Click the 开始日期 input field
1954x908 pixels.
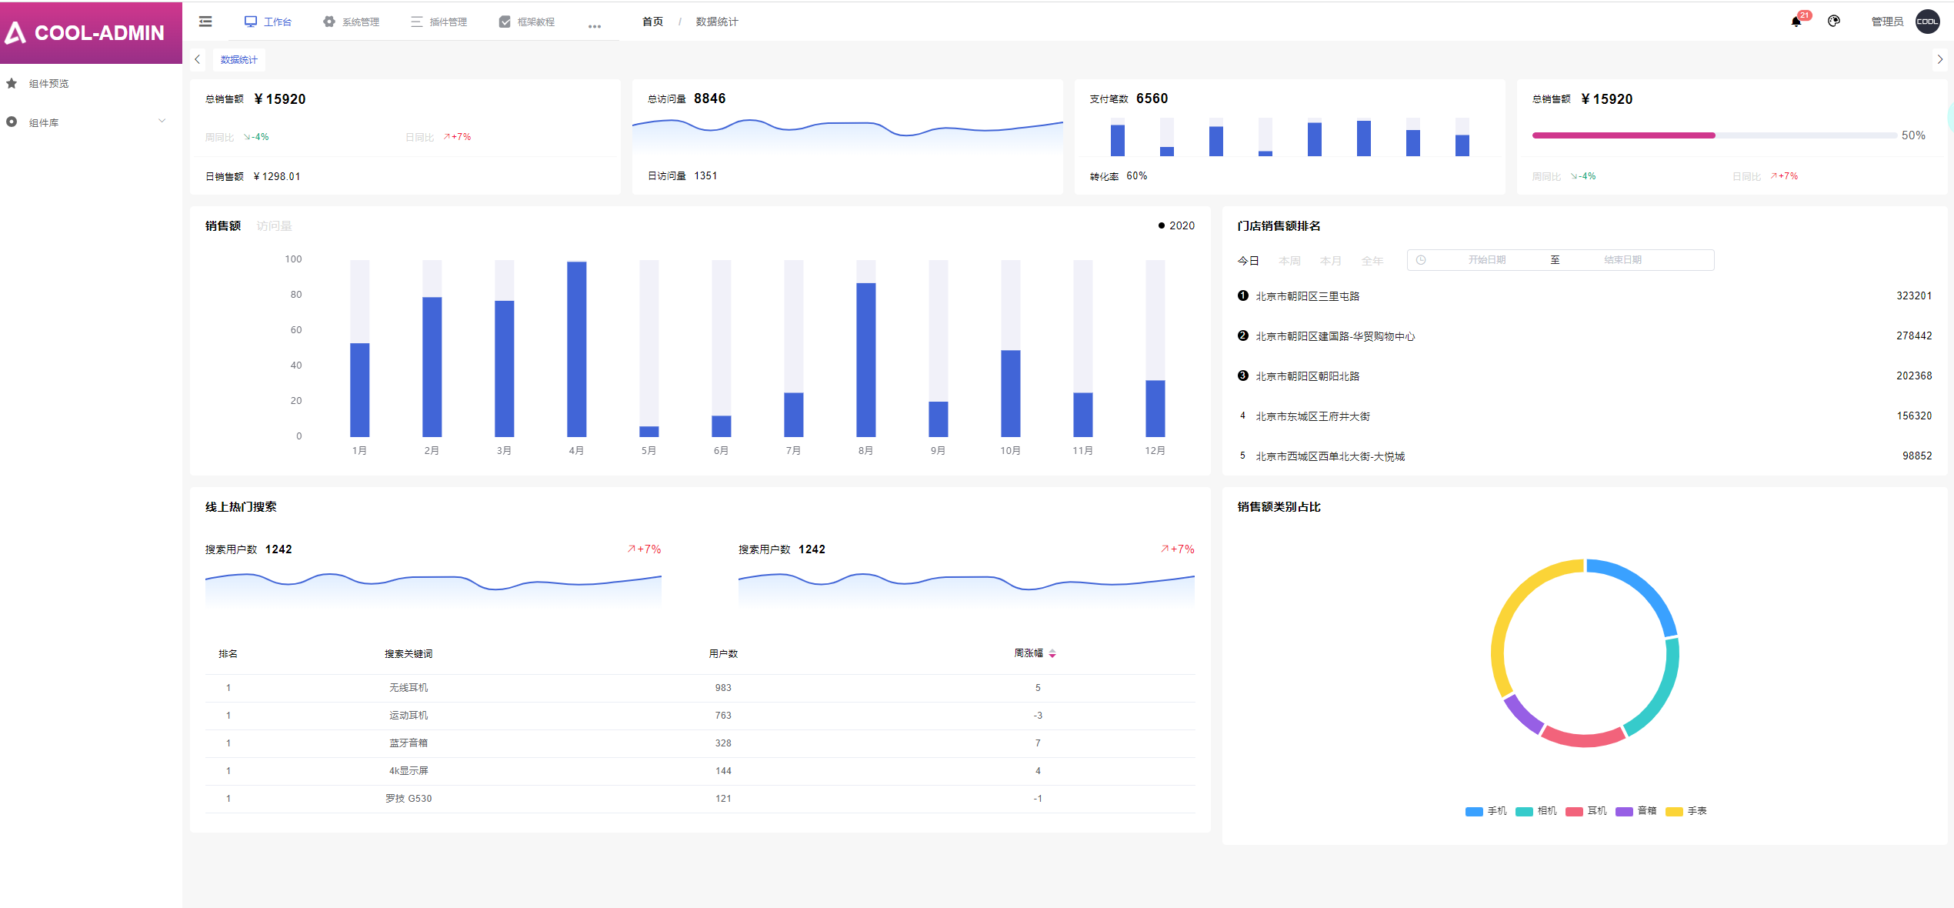pos(1486,260)
